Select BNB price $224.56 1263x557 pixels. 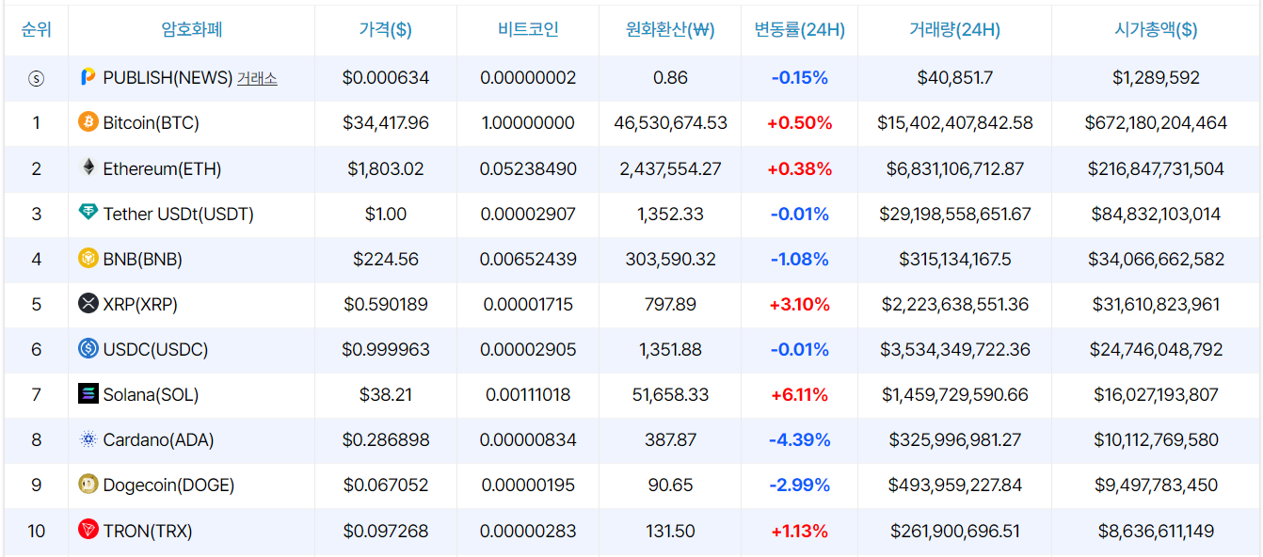click(x=386, y=259)
